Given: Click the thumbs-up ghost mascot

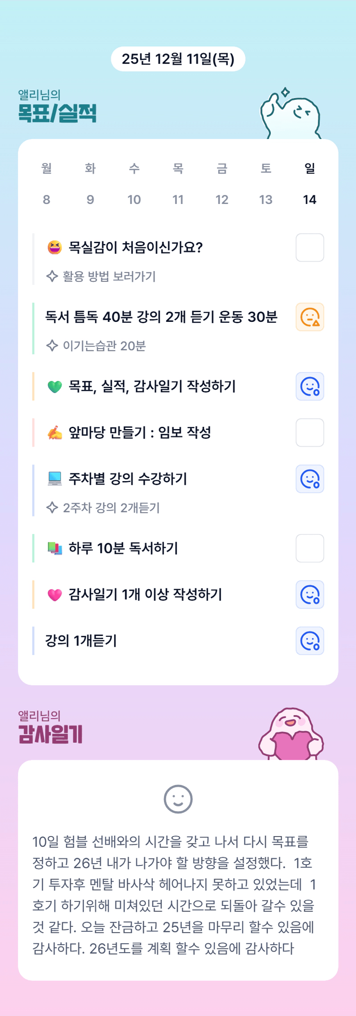Looking at the screenshot, I should pos(290,114).
